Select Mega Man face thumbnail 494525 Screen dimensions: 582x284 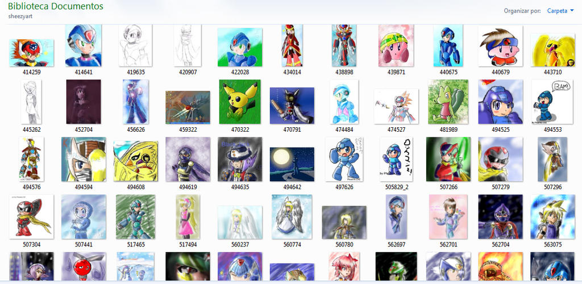click(500, 102)
